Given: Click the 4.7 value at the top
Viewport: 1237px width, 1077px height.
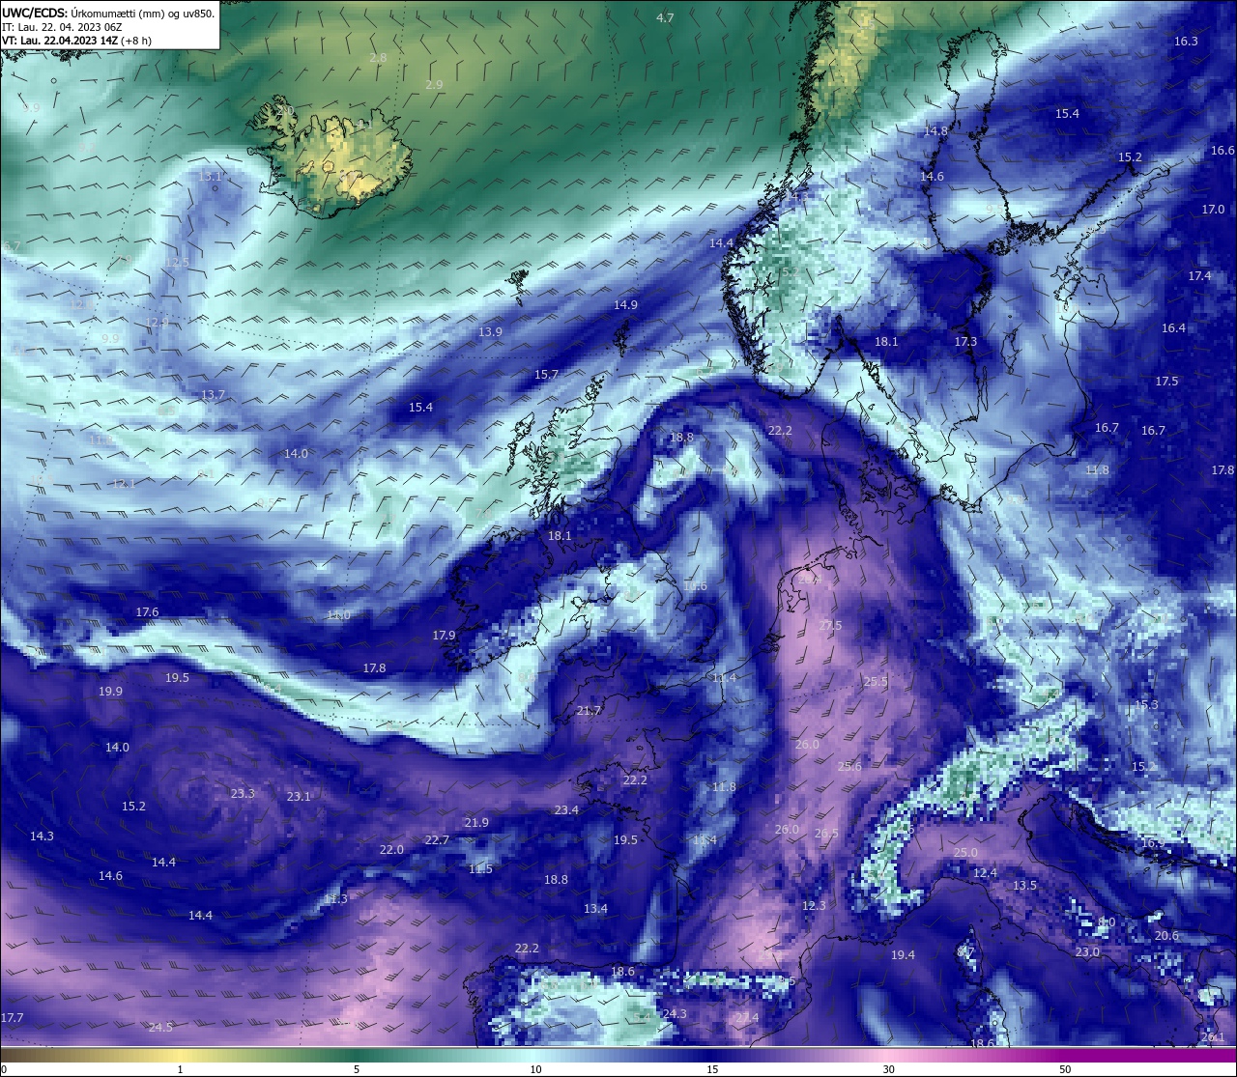Looking at the screenshot, I should tap(665, 18).
